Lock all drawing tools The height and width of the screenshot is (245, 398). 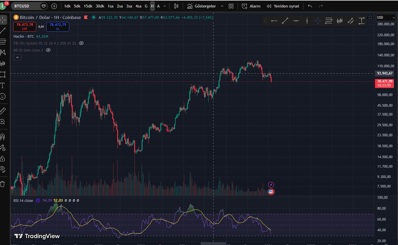[x=3, y=158]
